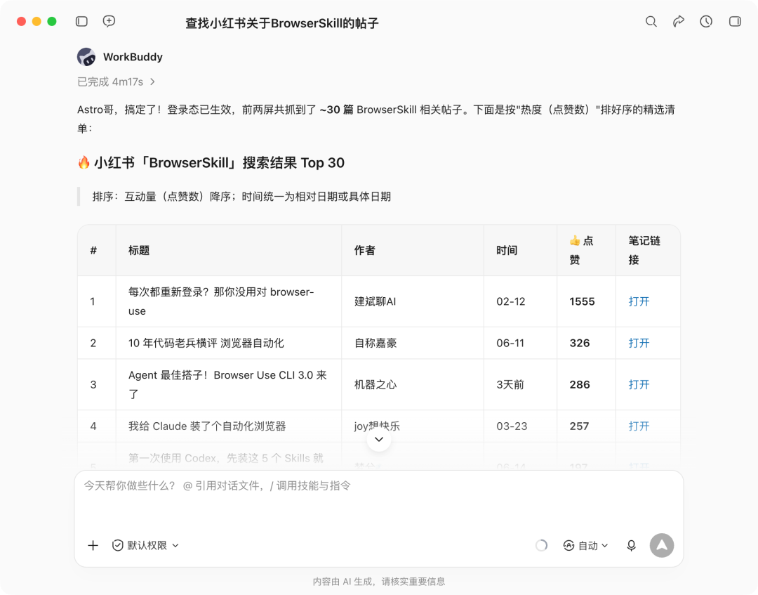Click the heading 小红书「BrowserSkill」搜索结果 Top 30

211,162
